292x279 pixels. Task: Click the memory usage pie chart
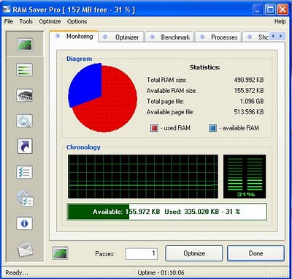(x=102, y=97)
